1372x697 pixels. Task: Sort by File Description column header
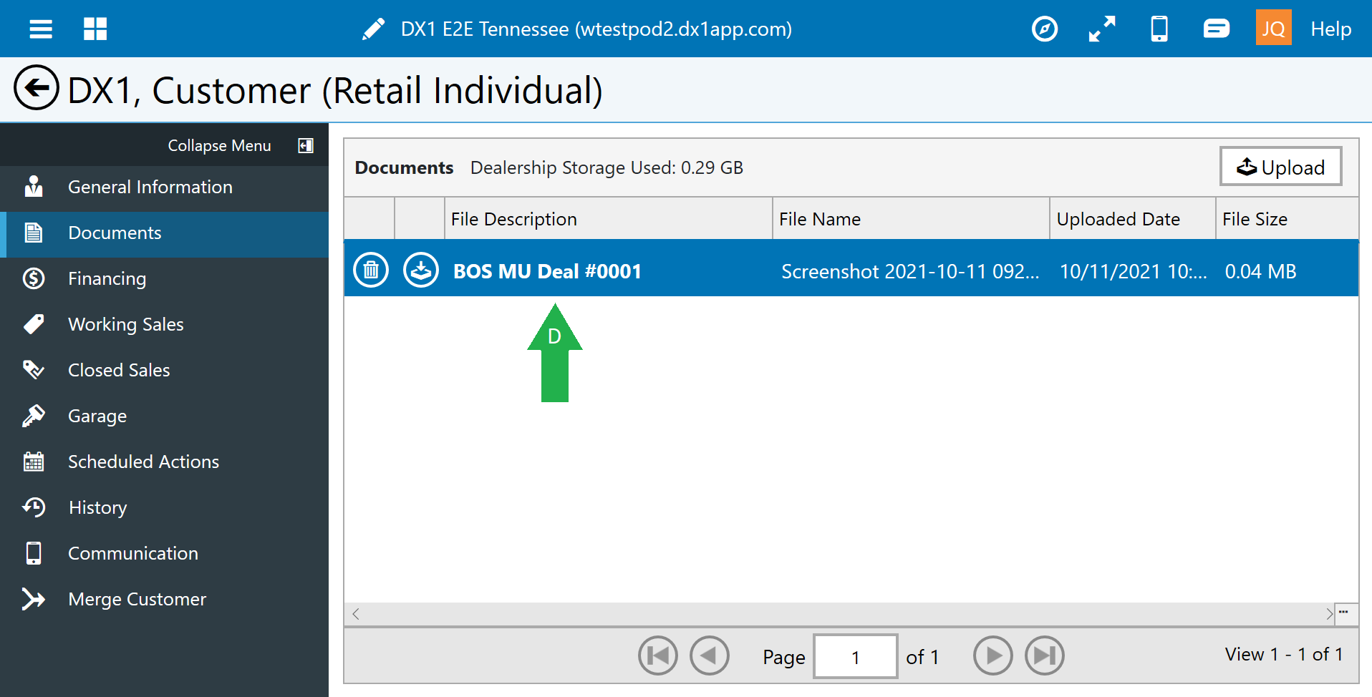(608, 219)
